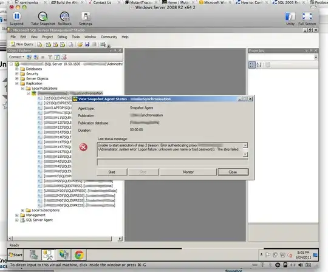This screenshot has width=328, height=272.
Task: Open the Help menu
Action: tap(125, 37)
